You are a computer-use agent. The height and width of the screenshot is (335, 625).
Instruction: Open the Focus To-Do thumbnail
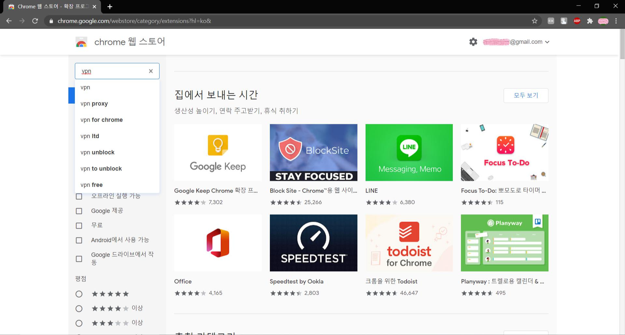point(505,153)
